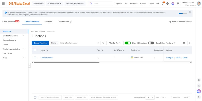Expand the right panel arrow
The height and width of the screenshot is (101, 202).
tap(199, 97)
